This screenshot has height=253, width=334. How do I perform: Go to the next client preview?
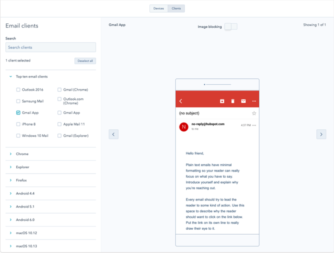(x=321, y=134)
